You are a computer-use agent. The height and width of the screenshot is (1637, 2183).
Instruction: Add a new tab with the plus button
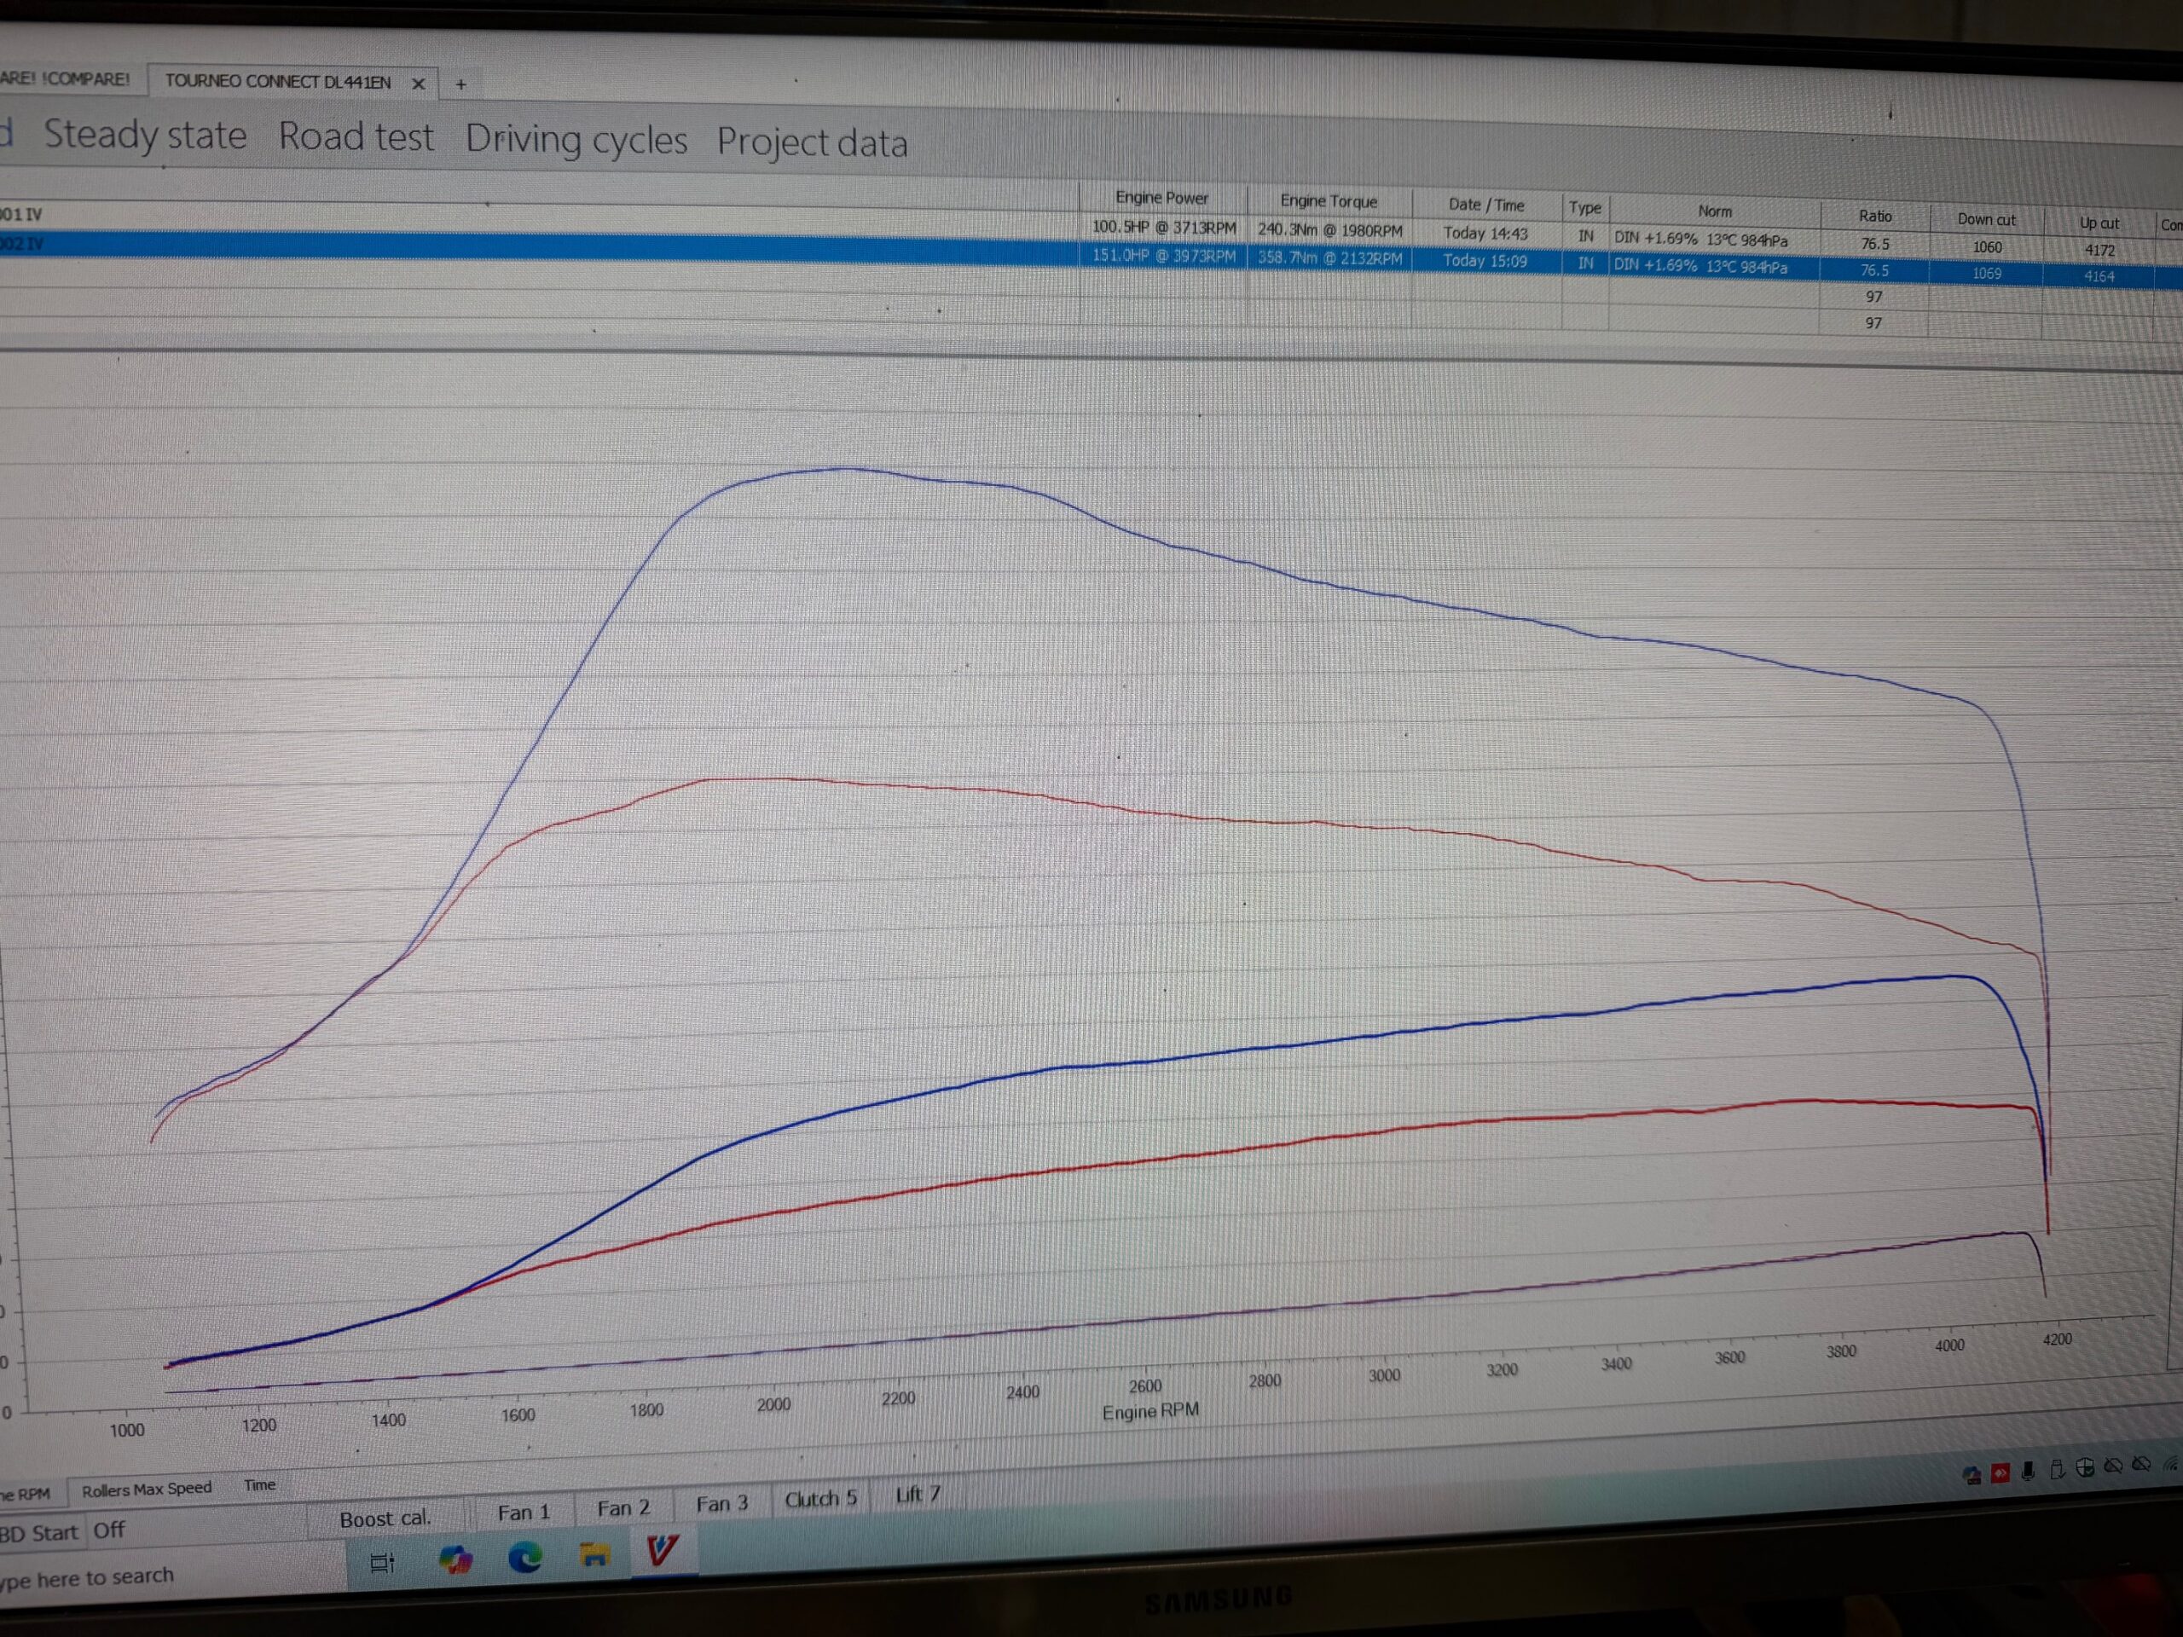coord(460,85)
